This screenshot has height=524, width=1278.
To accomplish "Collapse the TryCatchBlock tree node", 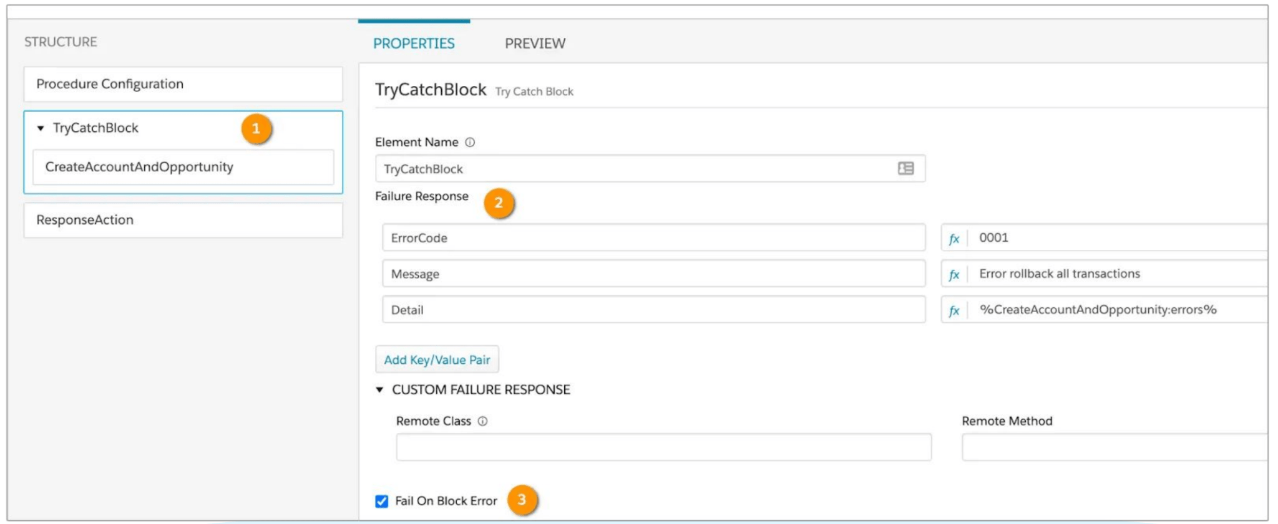I will coord(41,128).
